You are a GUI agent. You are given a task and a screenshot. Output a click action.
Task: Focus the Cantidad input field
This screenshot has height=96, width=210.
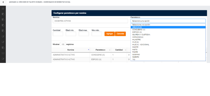(x=58, y=34)
